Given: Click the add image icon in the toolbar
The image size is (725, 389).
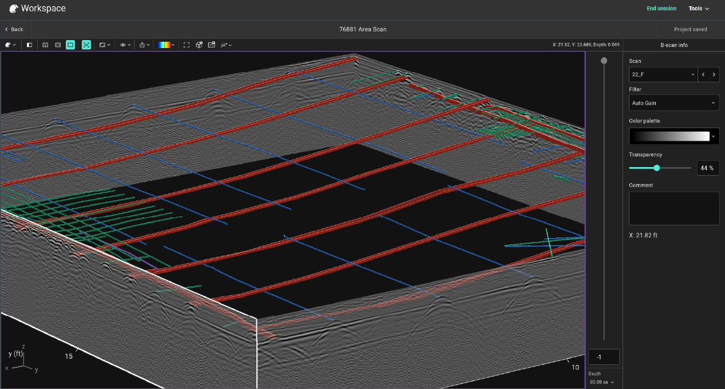Looking at the screenshot, I should pos(211,45).
